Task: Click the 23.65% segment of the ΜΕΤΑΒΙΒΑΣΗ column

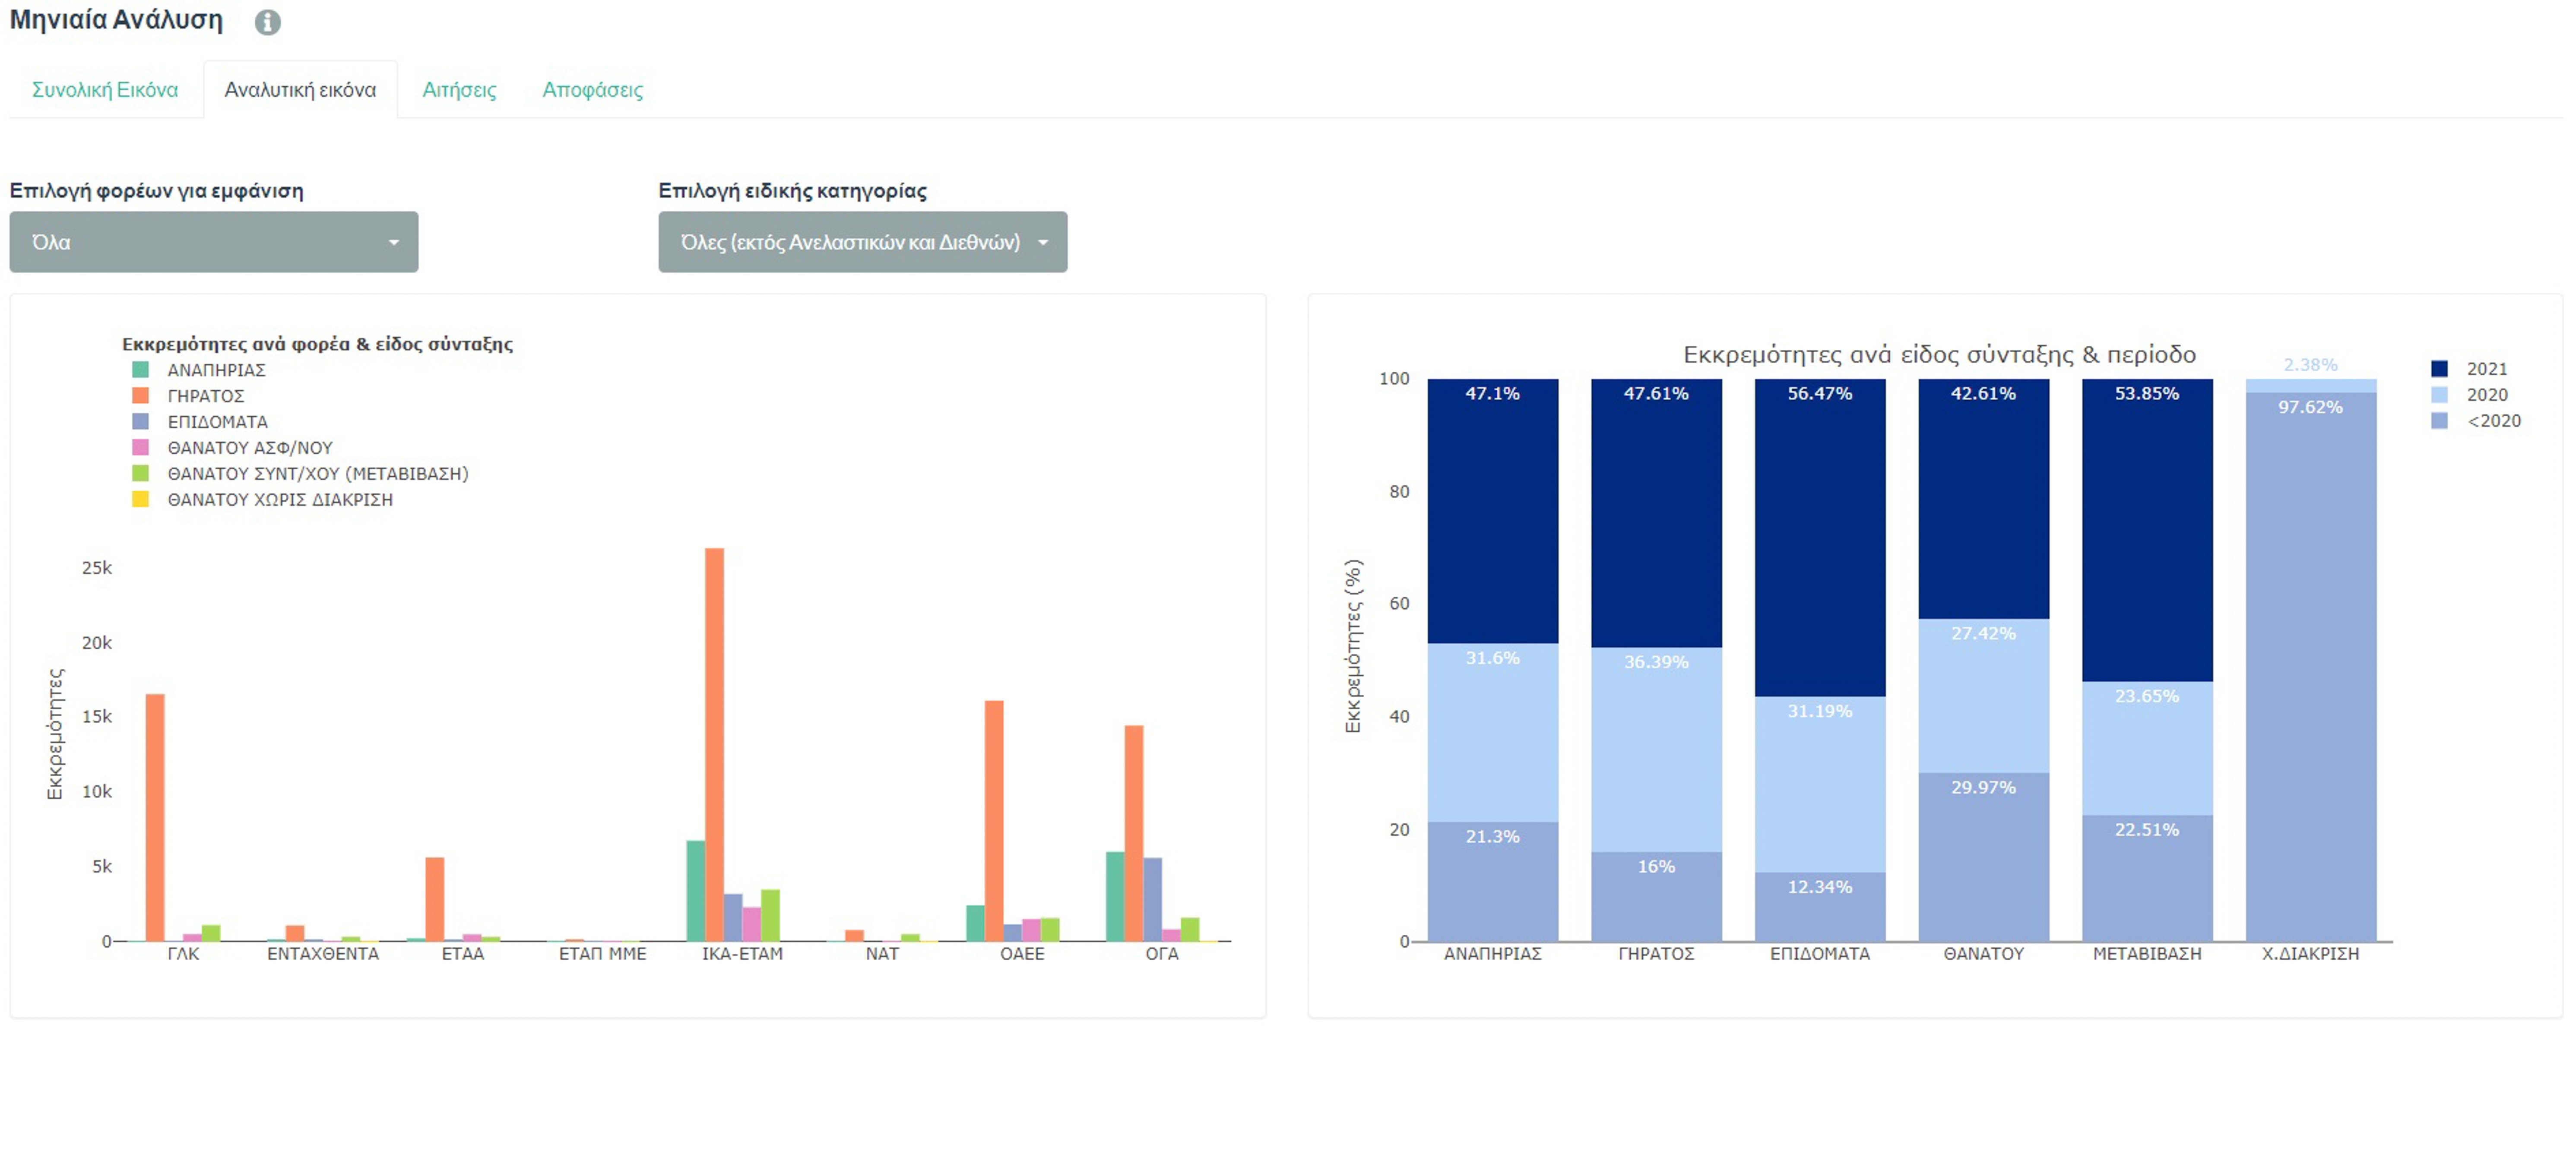Action: point(2147,748)
